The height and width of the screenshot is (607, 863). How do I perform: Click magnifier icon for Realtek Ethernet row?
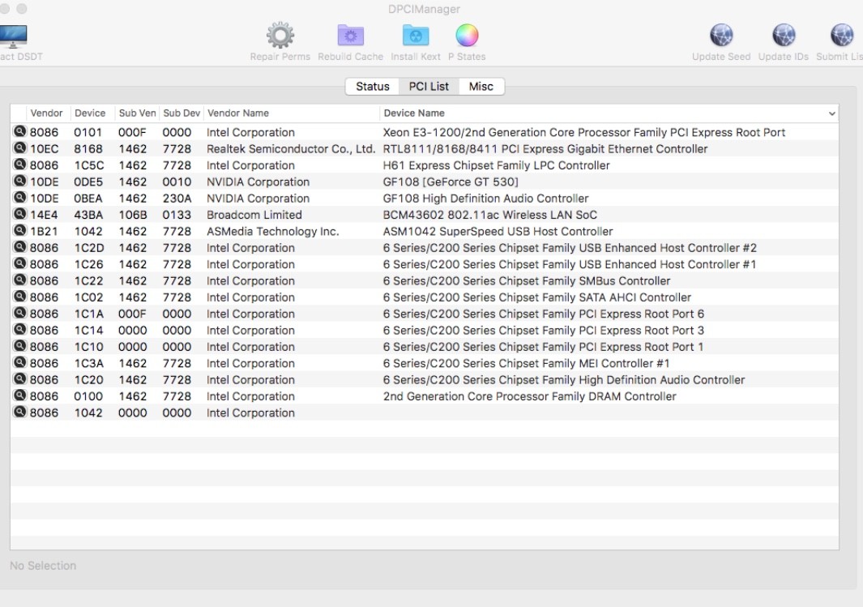point(19,149)
